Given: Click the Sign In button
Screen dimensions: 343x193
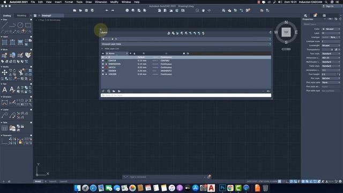Looking at the screenshot, I should 328,6.
